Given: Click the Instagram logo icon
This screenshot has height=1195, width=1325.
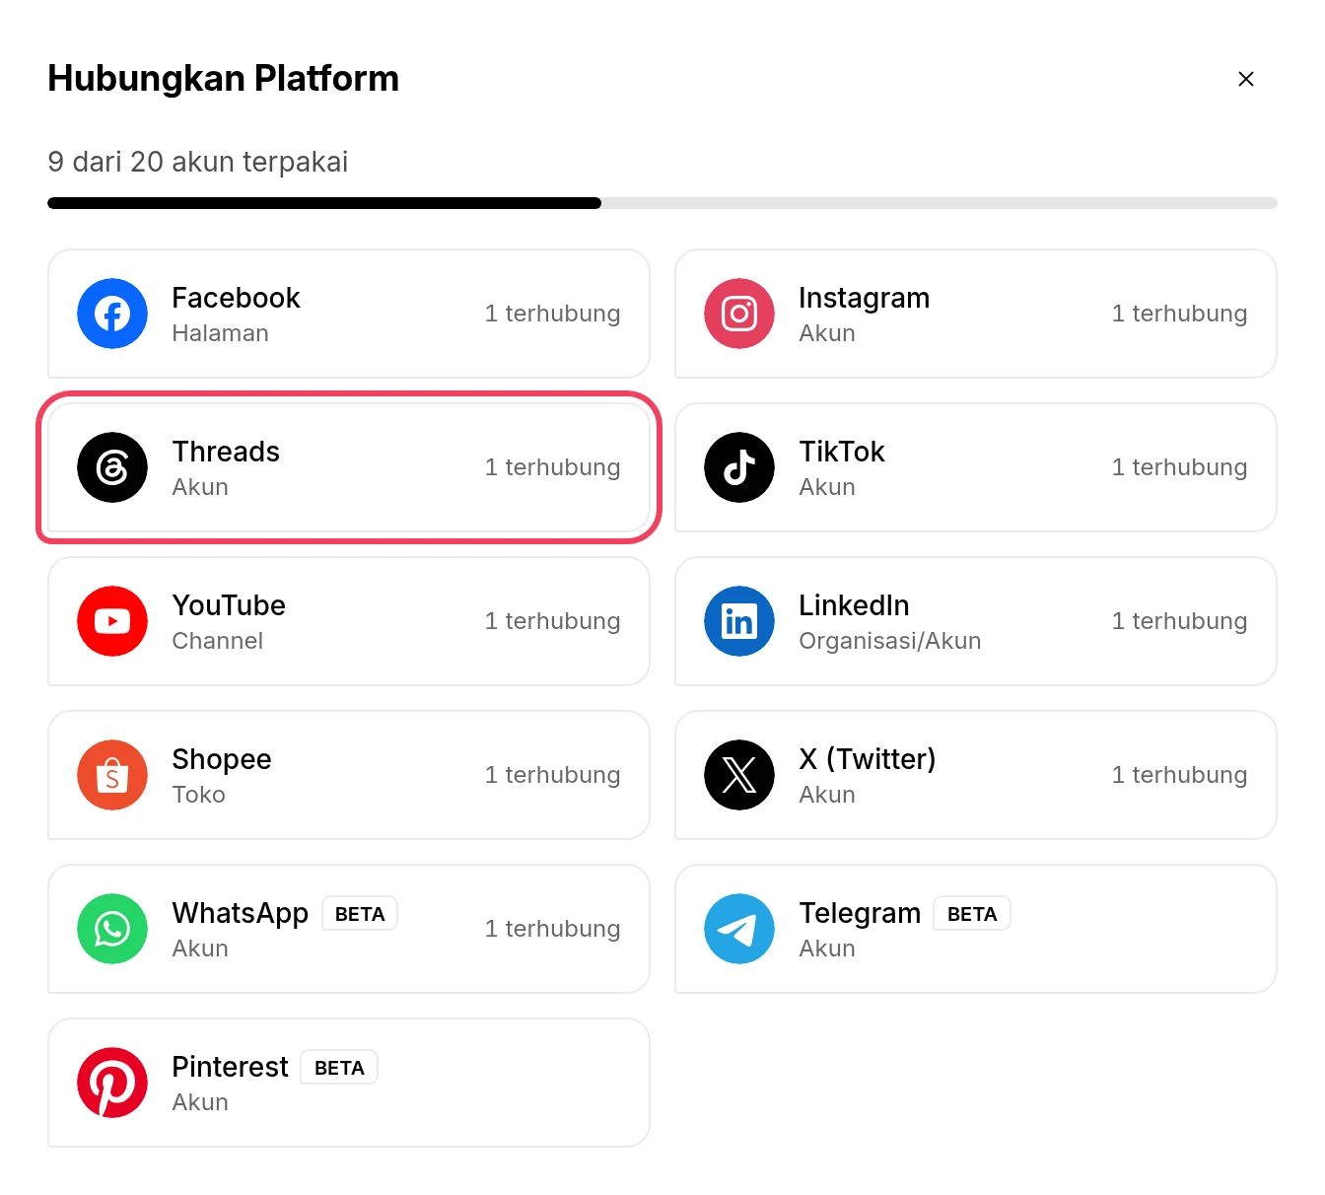Looking at the screenshot, I should 739,314.
